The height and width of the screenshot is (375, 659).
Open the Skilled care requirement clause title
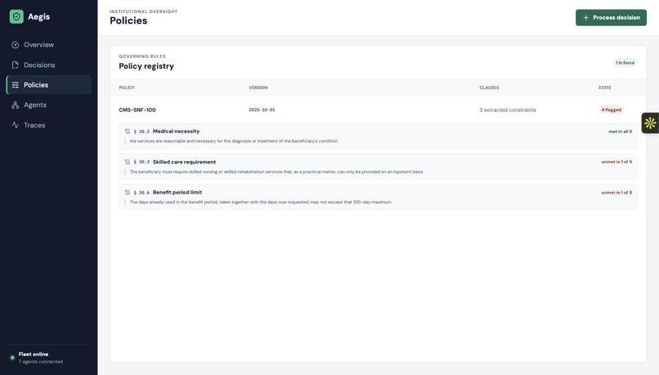(x=184, y=162)
